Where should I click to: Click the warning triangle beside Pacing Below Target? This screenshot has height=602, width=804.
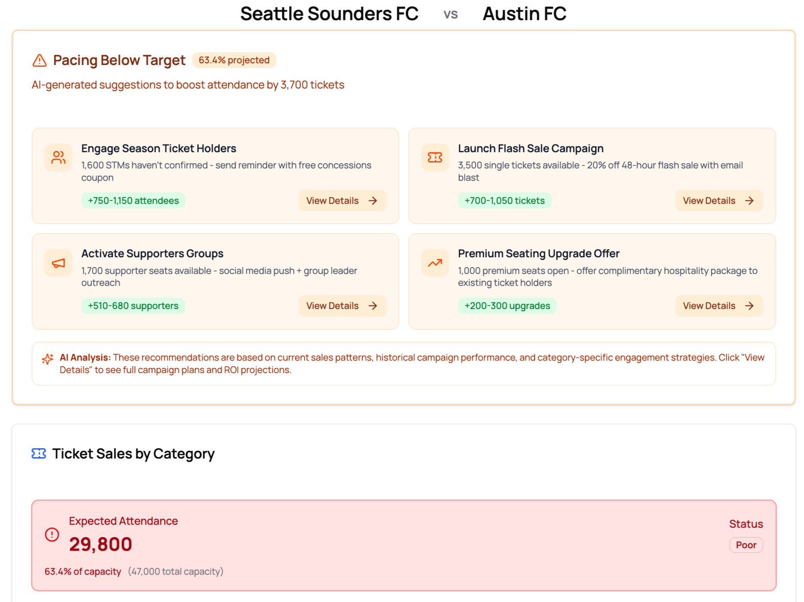coord(39,60)
